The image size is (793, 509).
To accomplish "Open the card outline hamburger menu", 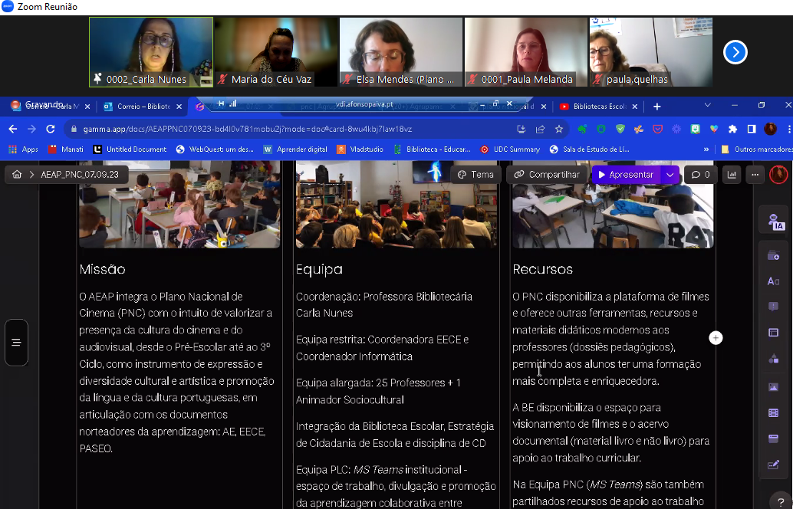I will (x=16, y=342).
